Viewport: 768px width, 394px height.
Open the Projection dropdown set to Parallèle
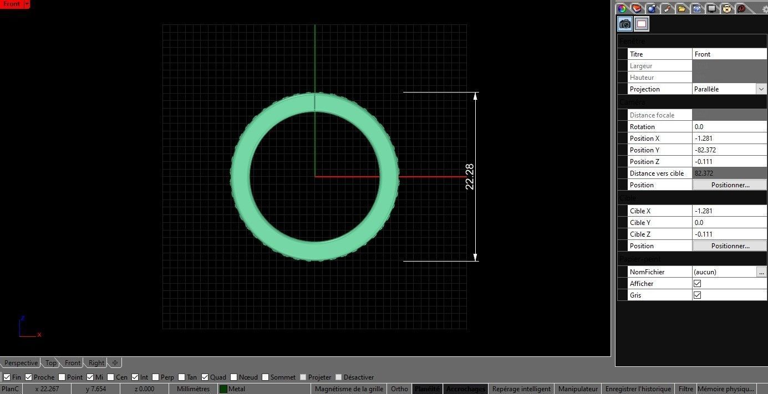pos(761,89)
